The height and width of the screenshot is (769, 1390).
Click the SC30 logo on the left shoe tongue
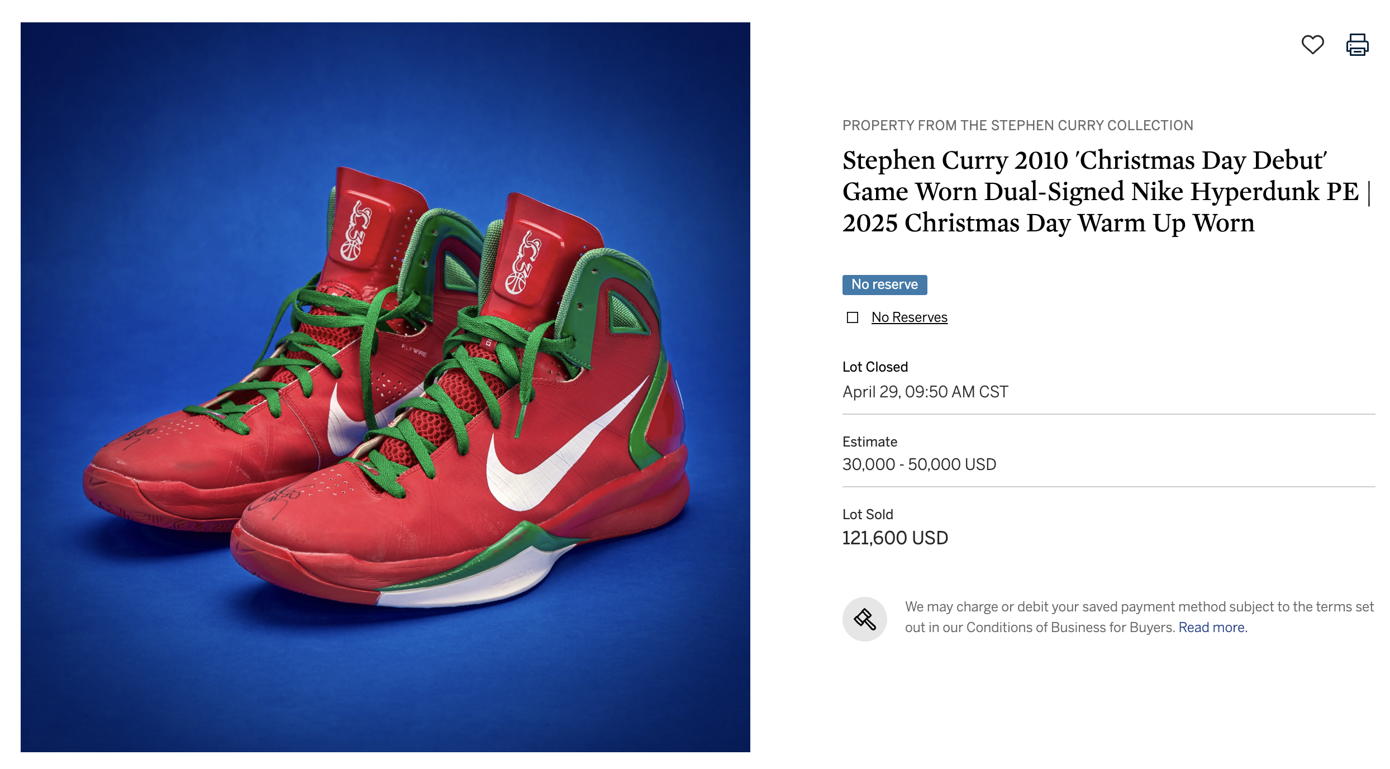[x=355, y=232]
